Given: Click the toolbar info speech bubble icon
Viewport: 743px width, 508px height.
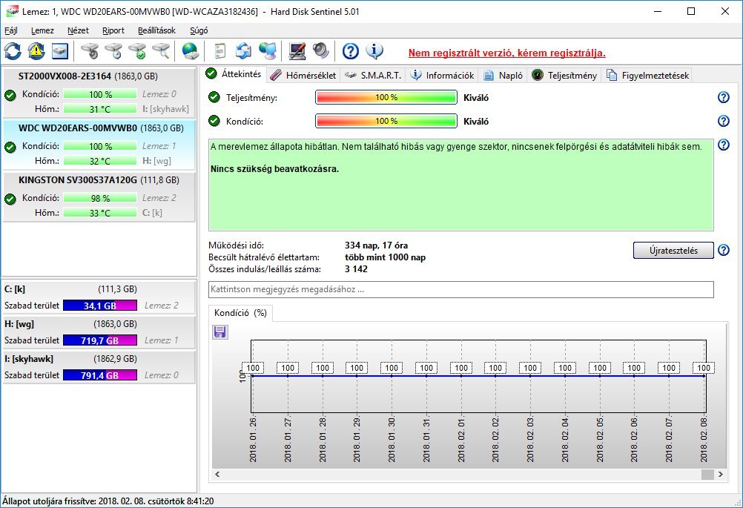Looking at the screenshot, I should click(x=374, y=51).
